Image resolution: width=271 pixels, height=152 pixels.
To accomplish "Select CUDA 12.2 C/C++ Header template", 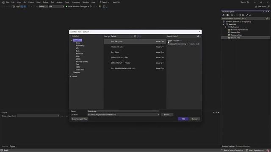I will (135, 63).
